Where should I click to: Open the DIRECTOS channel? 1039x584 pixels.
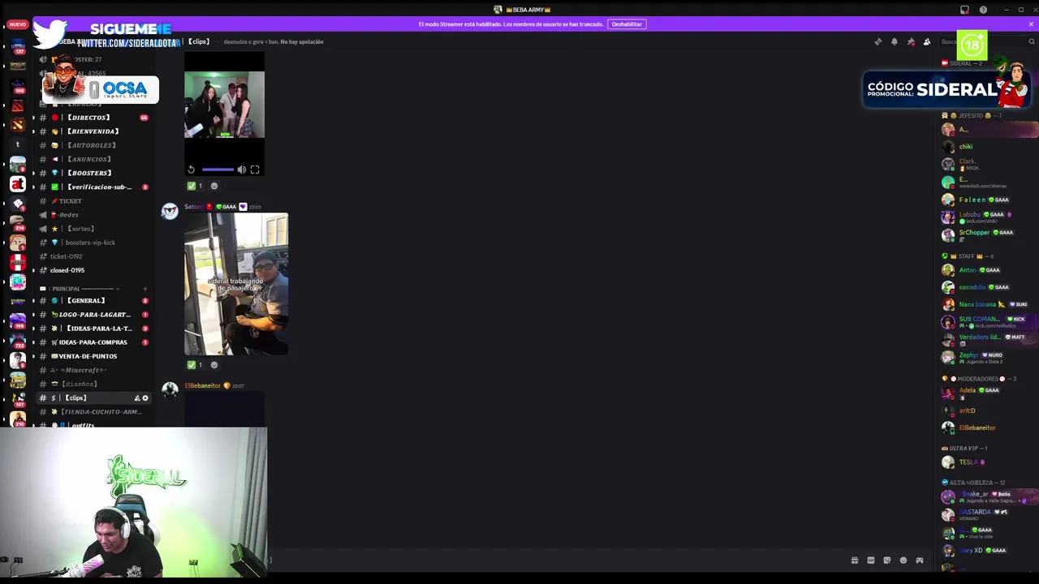[x=94, y=118]
